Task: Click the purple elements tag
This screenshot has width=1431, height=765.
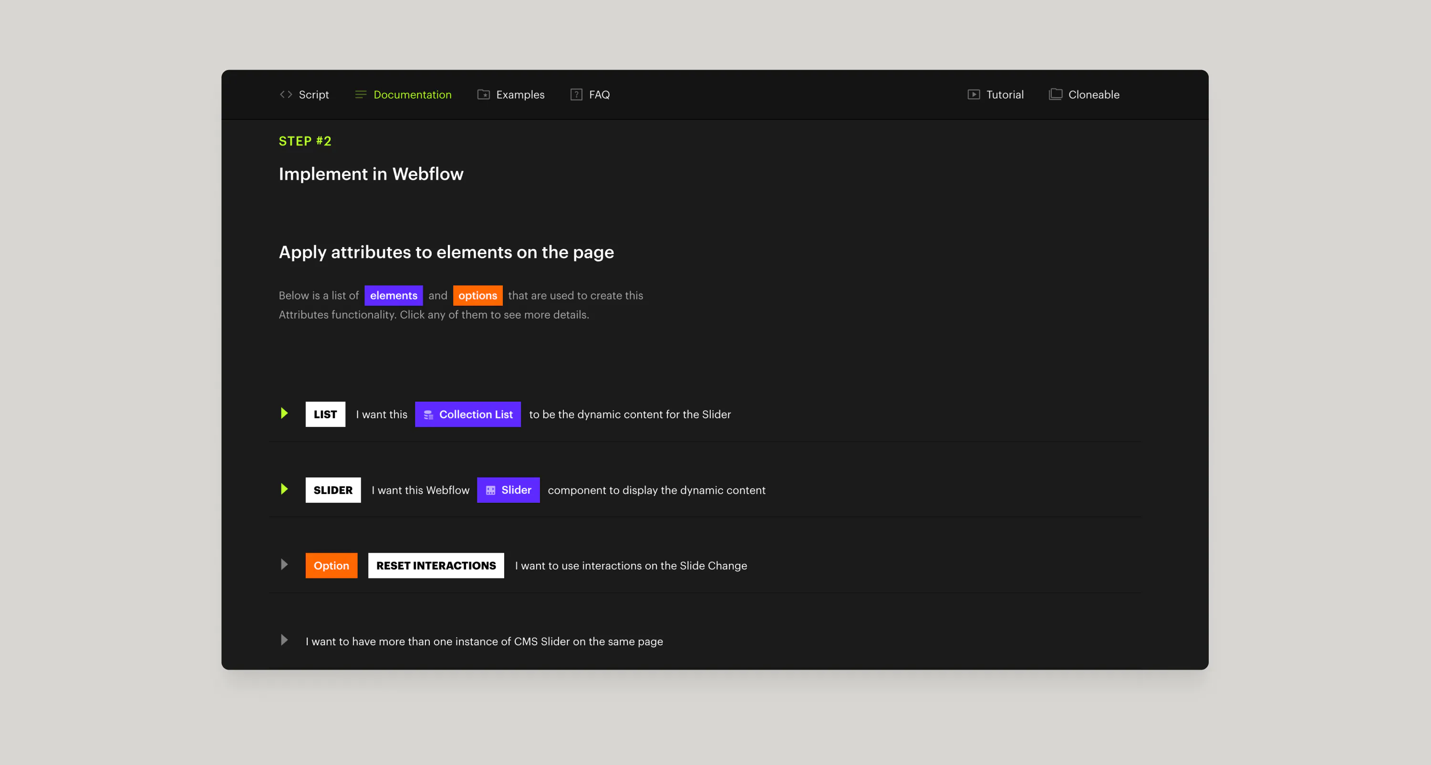Action: (x=394, y=296)
